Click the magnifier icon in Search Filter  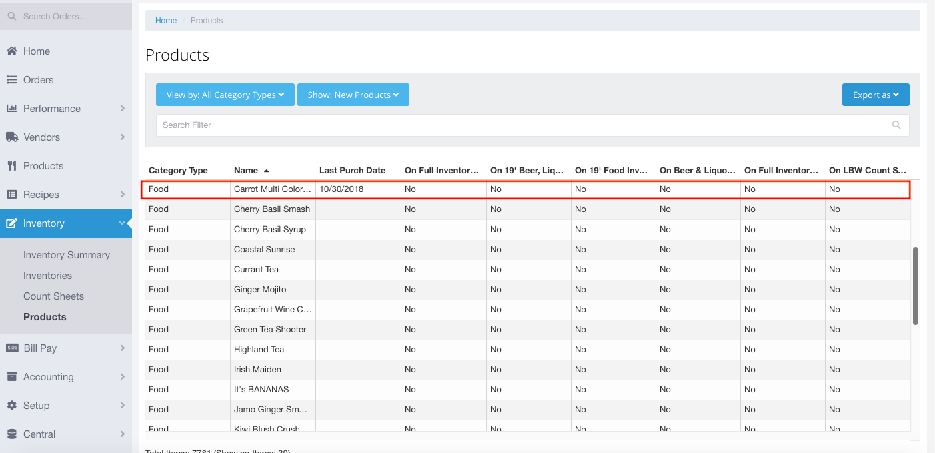(x=896, y=125)
